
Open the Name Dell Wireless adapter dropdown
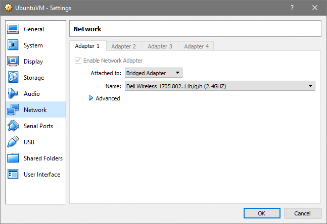coord(220,86)
